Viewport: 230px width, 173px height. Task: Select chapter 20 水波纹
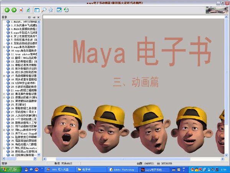pos(24,86)
